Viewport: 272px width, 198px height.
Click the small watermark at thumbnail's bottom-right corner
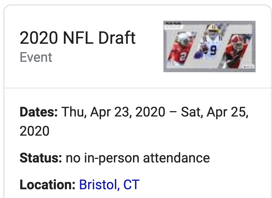coord(249,67)
